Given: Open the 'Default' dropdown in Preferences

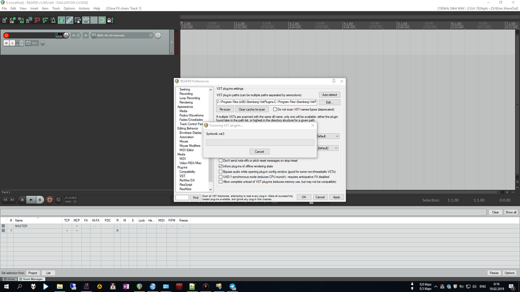Looking at the screenshot, I should coord(327,136).
